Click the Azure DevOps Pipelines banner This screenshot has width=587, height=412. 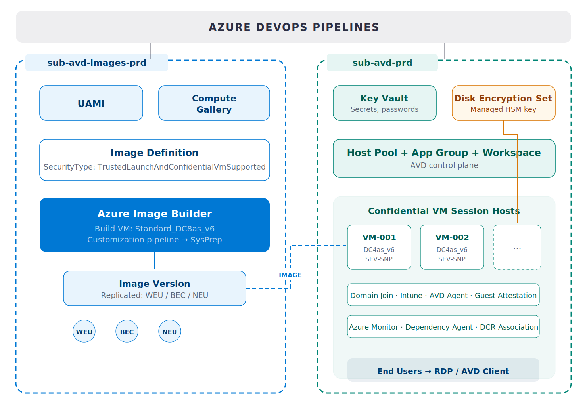(x=293, y=27)
